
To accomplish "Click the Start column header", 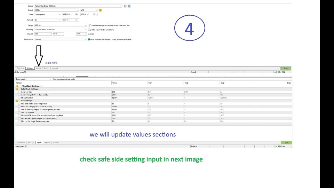I will point(166,83).
